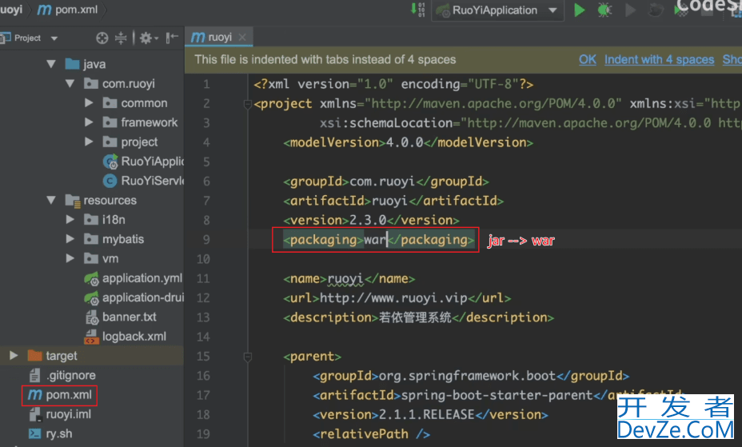The height and width of the screenshot is (447, 742).
Task: Click the scroll from source target icon
Action: point(102,38)
